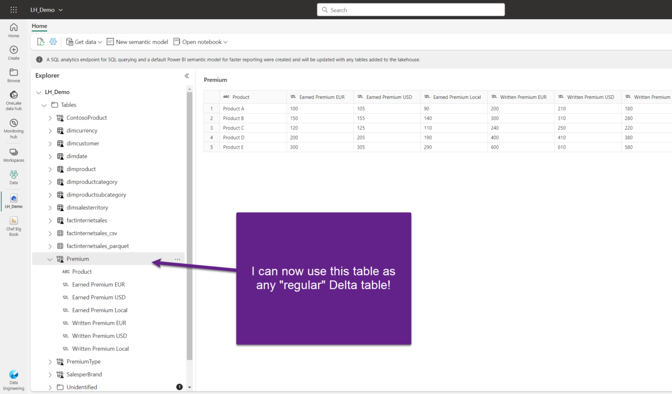Select the Home tab
672x394 pixels.
coord(39,26)
